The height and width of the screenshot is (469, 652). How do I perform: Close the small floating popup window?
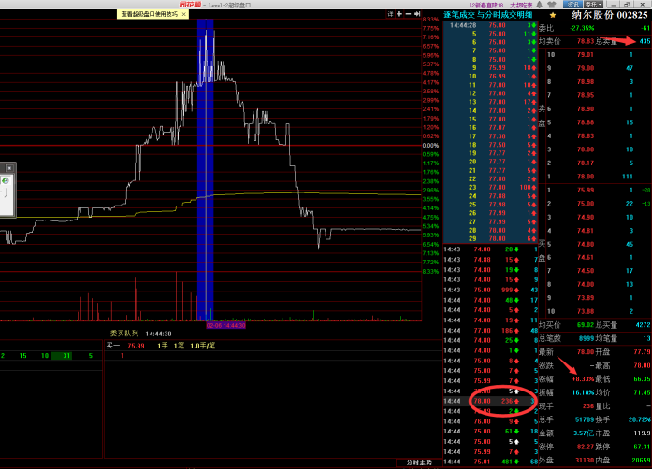tap(9, 168)
